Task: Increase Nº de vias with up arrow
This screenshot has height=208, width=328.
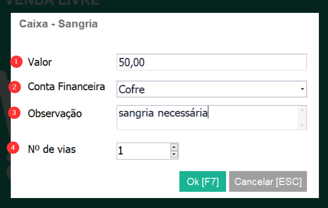Action: (x=174, y=147)
